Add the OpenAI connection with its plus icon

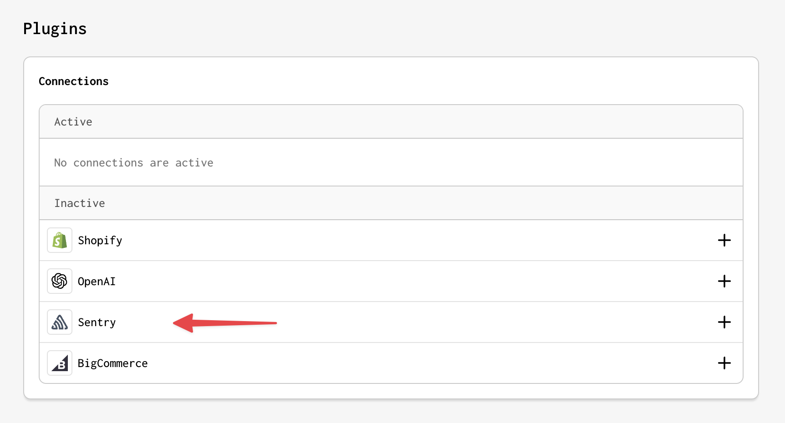point(724,281)
